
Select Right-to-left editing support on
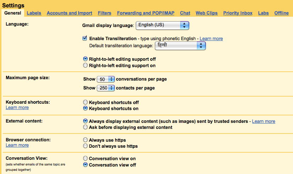point(85,66)
